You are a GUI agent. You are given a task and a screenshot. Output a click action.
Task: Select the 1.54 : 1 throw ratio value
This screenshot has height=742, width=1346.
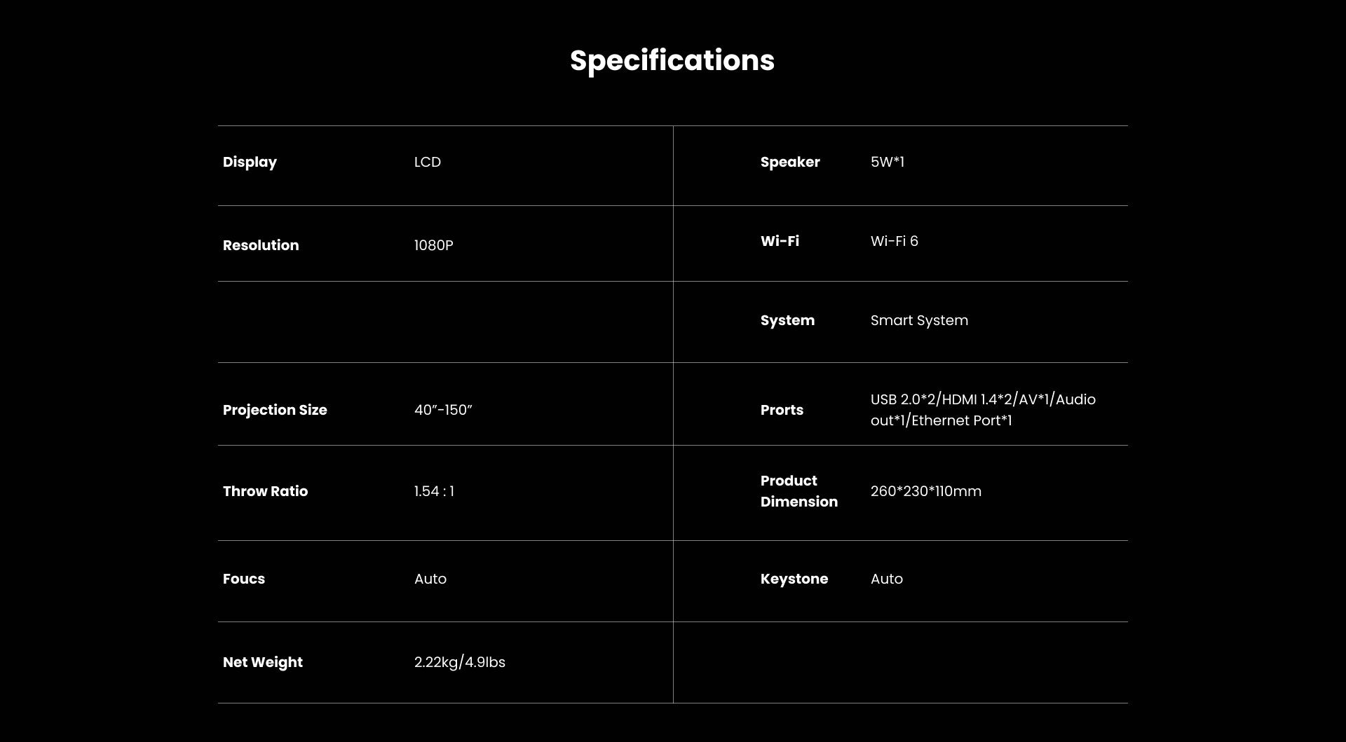(x=434, y=491)
